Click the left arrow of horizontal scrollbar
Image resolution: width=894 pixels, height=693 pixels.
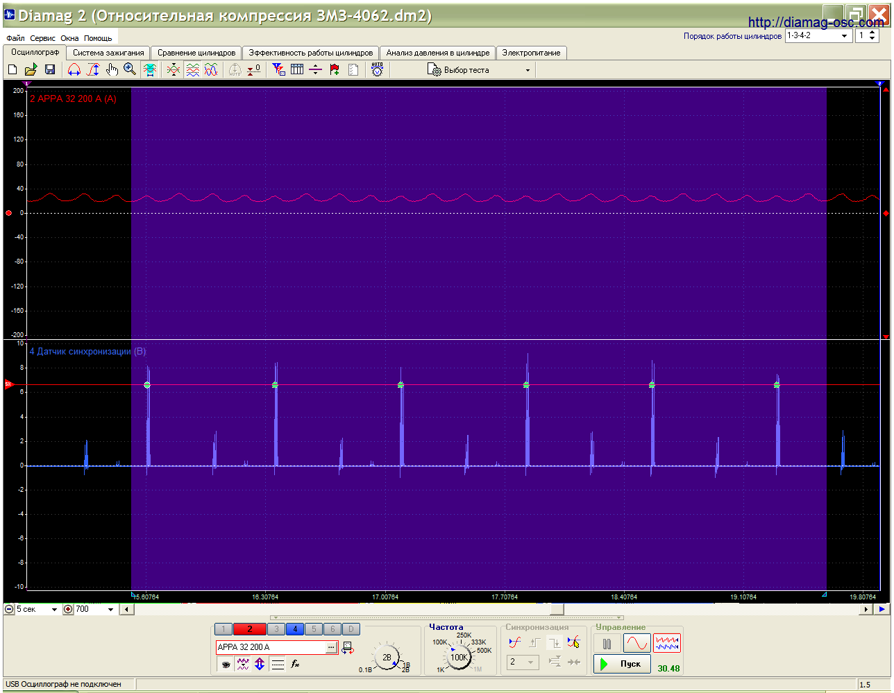pos(126,609)
